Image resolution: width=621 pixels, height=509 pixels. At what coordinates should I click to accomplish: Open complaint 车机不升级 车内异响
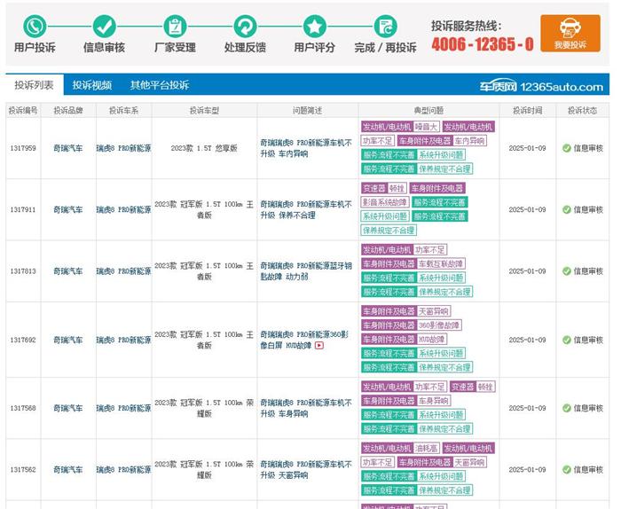[306, 148]
